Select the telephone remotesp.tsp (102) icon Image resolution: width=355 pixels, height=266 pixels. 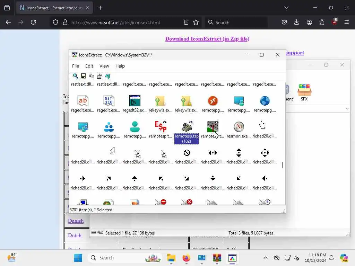tap(187, 127)
